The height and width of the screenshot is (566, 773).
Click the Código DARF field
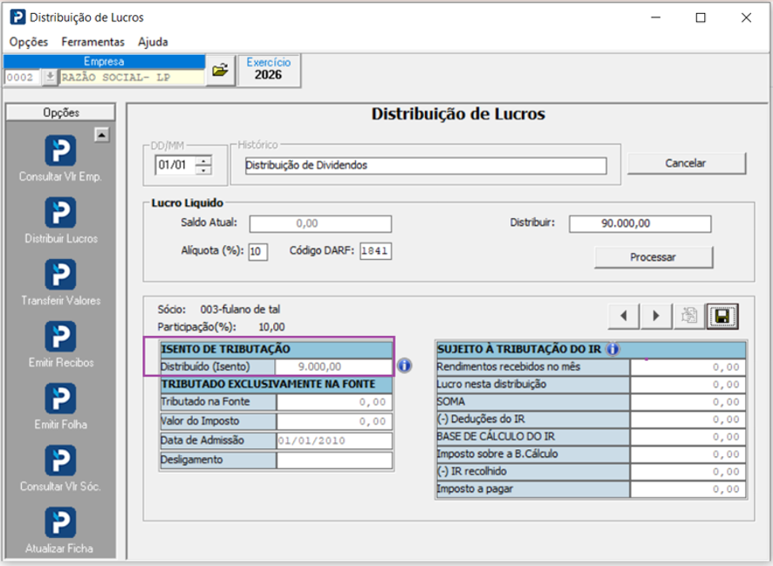coord(376,251)
